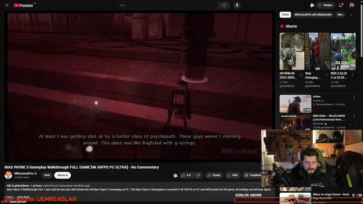Screen dimensions: 363x204
Task: Select MKIceAndFire adlı yükleyiciden chip
Action: click(313, 15)
